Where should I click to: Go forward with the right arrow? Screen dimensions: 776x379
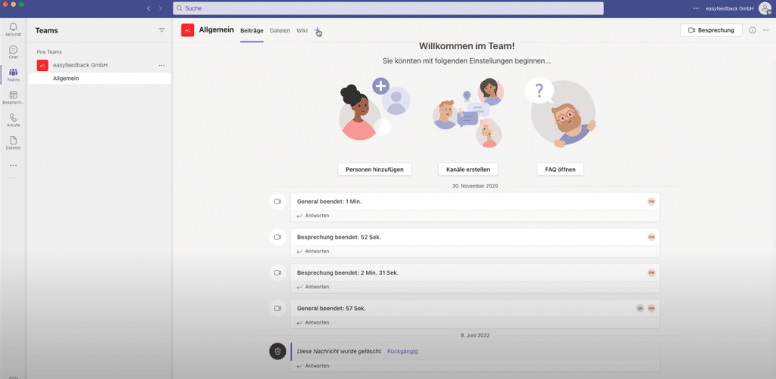(x=161, y=8)
